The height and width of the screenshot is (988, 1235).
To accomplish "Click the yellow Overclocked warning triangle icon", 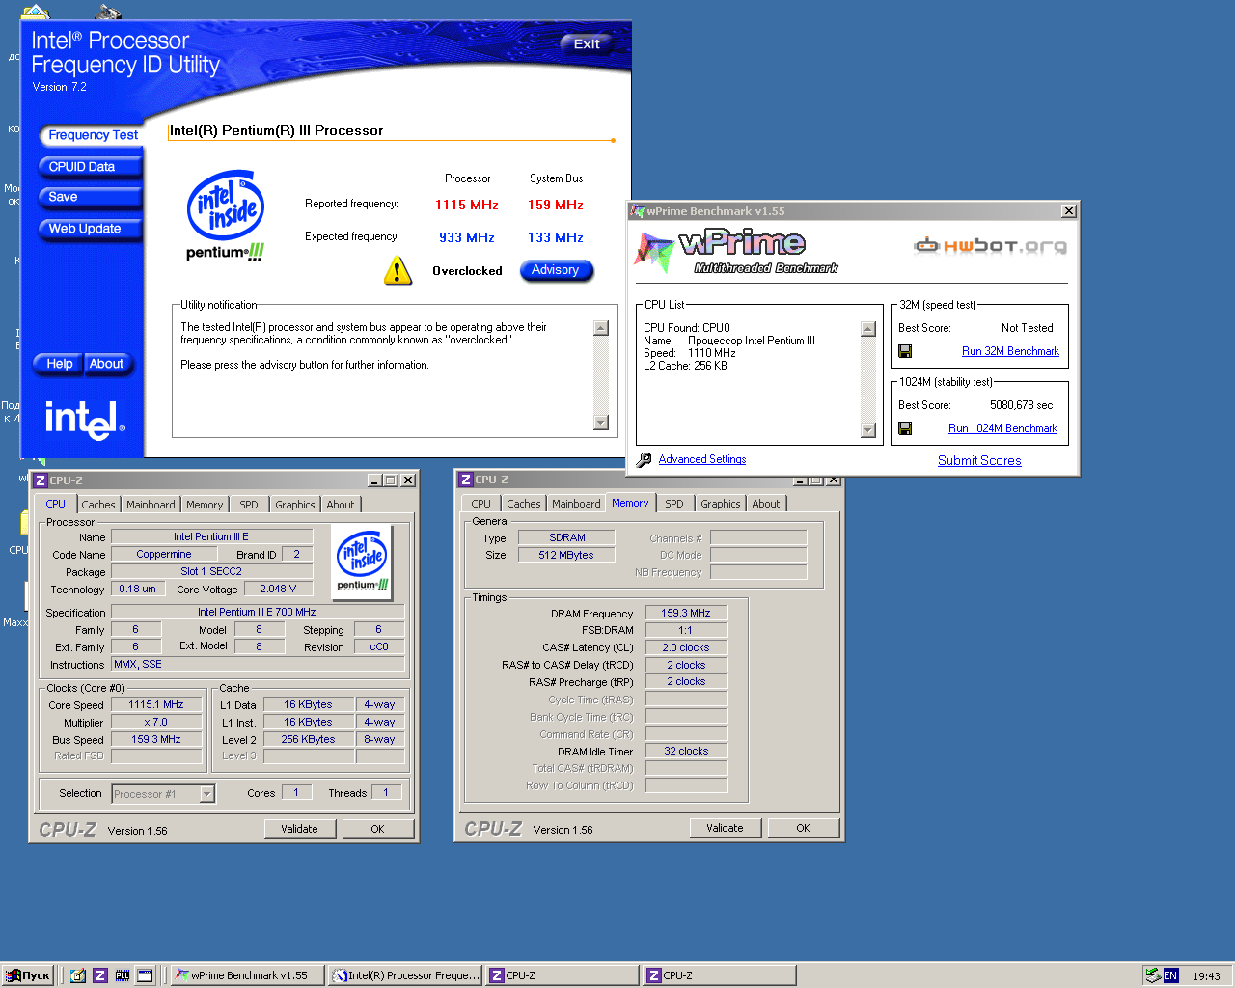I will coord(398,271).
